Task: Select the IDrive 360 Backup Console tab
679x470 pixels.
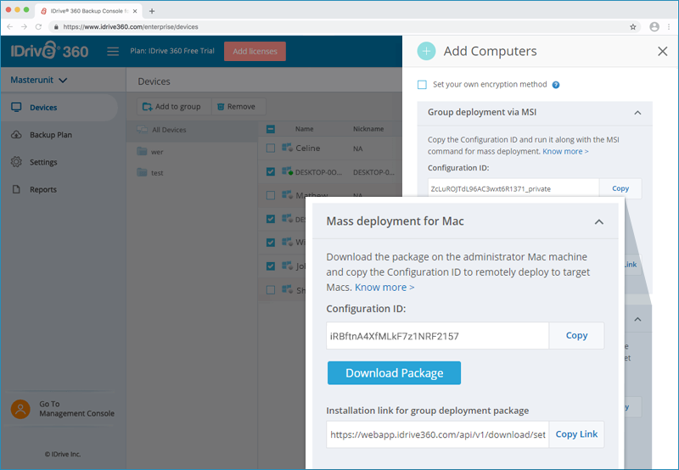Action: click(88, 11)
